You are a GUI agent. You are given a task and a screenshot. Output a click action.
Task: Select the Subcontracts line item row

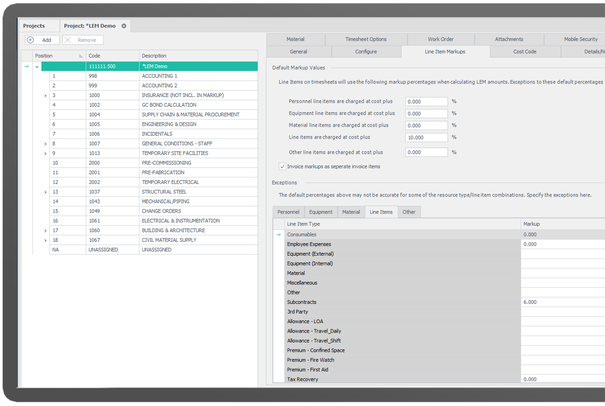302,302
